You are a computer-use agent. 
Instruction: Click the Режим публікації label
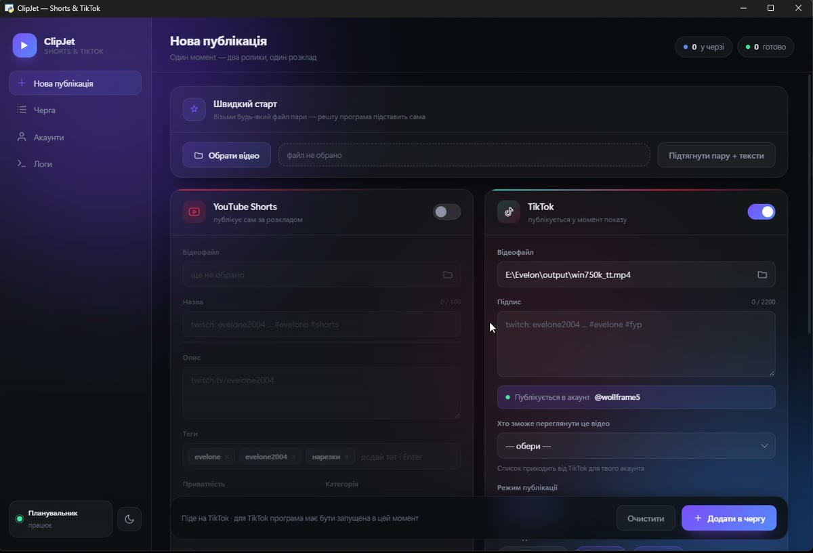527,487
